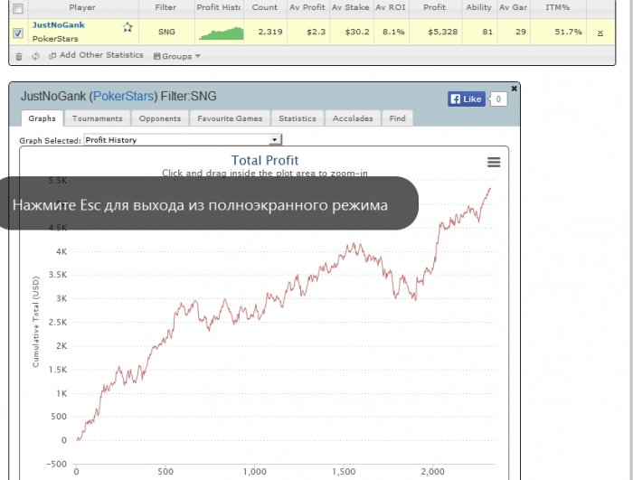Image resolution: width=633 pixels, height=480 pixels.
Task: Open the Opponents tab
Action: 160,118
